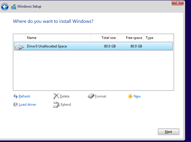Click the 80.0 GB free space value
Screen dimensions: 191x142
coord(136,46)
